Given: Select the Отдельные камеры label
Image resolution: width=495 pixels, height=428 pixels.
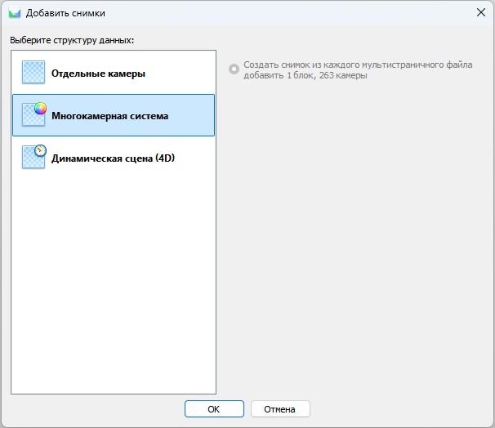Looking at the screenshot, I should pyautogui.click(x=98, y=74).
